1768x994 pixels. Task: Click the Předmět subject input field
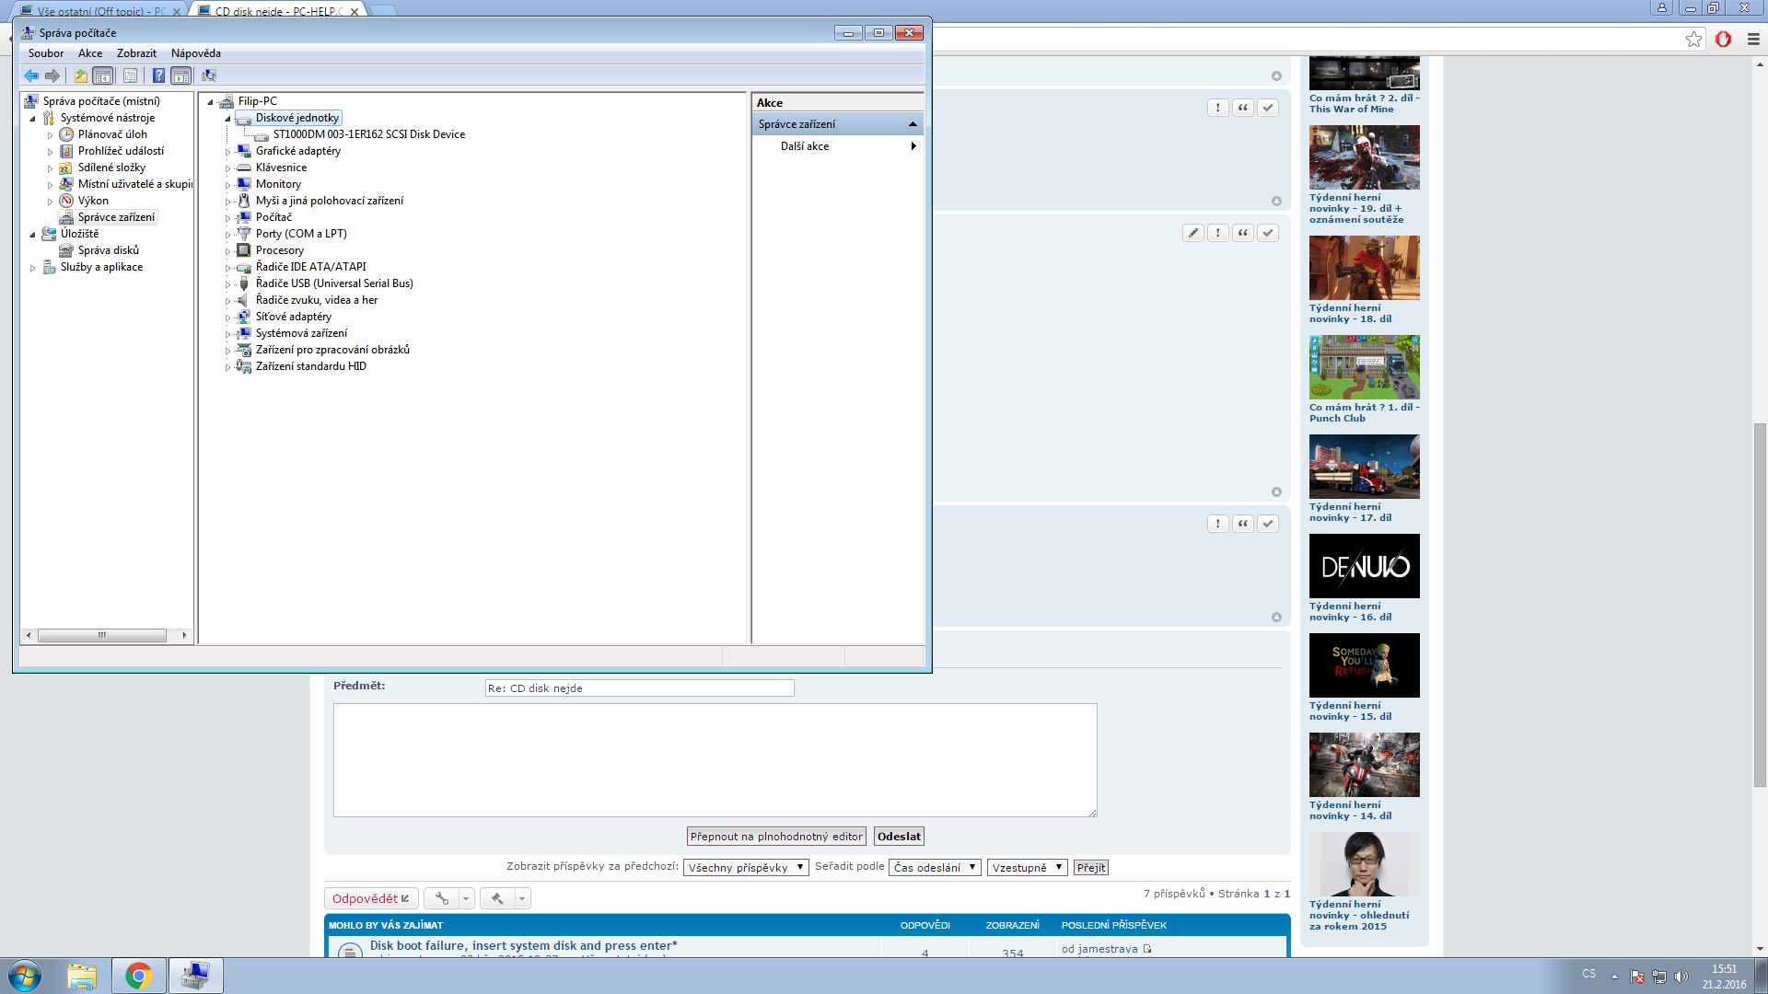coord(639,688)
